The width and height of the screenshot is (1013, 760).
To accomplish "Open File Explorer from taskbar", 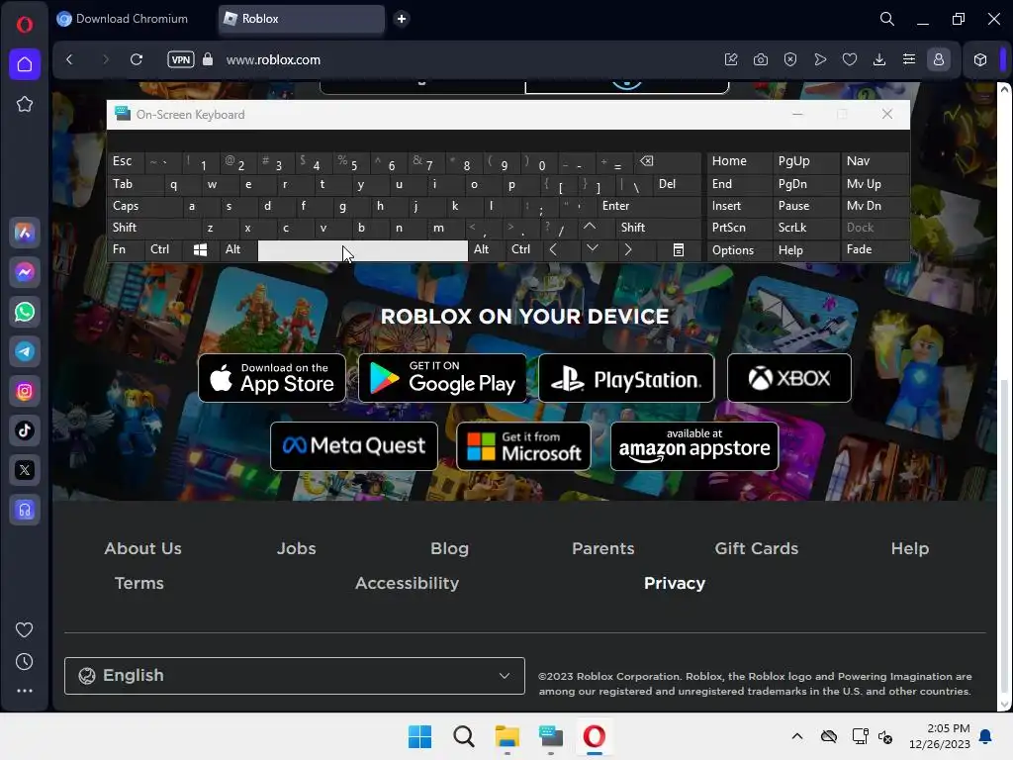I will click(507, 736).
